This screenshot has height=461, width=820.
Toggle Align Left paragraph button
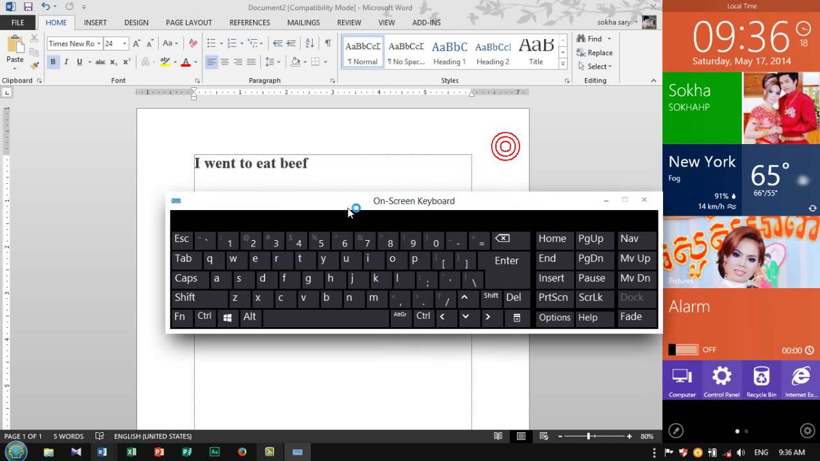pyautogui.click(x=211, y=62)
